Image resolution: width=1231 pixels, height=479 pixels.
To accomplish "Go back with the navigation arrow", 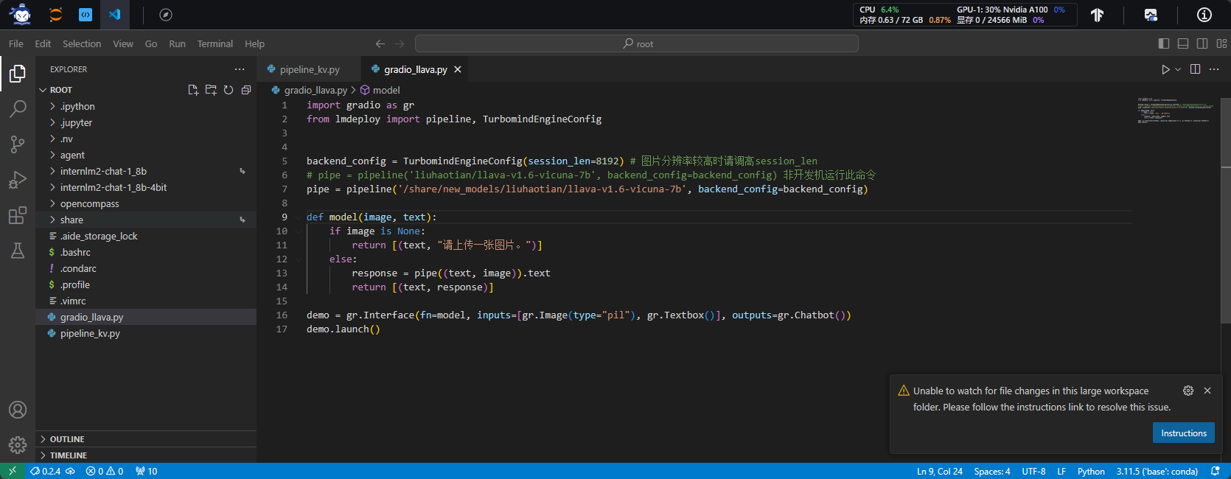I will point(380,43).
